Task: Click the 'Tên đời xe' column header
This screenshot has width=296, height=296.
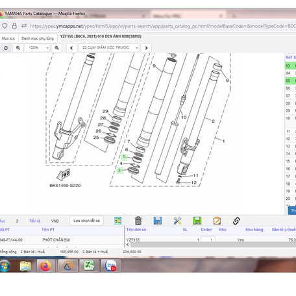Action: pyautogui.click(x=136, y=230)
